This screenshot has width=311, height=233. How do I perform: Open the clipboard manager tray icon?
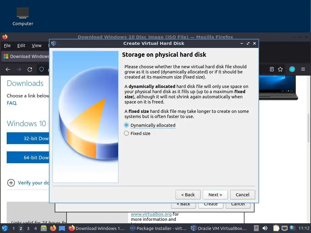276,228
